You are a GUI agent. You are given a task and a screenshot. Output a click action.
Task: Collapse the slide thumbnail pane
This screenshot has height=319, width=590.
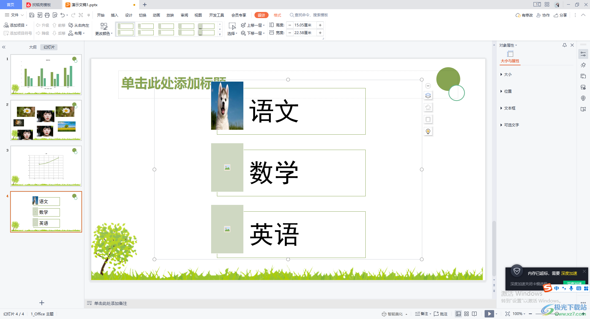click(x=4, y=47)
